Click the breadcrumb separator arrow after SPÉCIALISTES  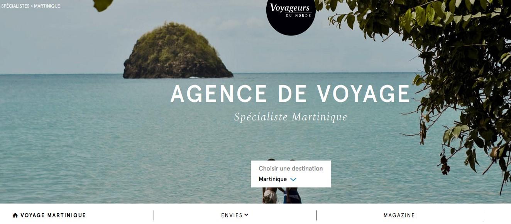(x=32, y=6)
